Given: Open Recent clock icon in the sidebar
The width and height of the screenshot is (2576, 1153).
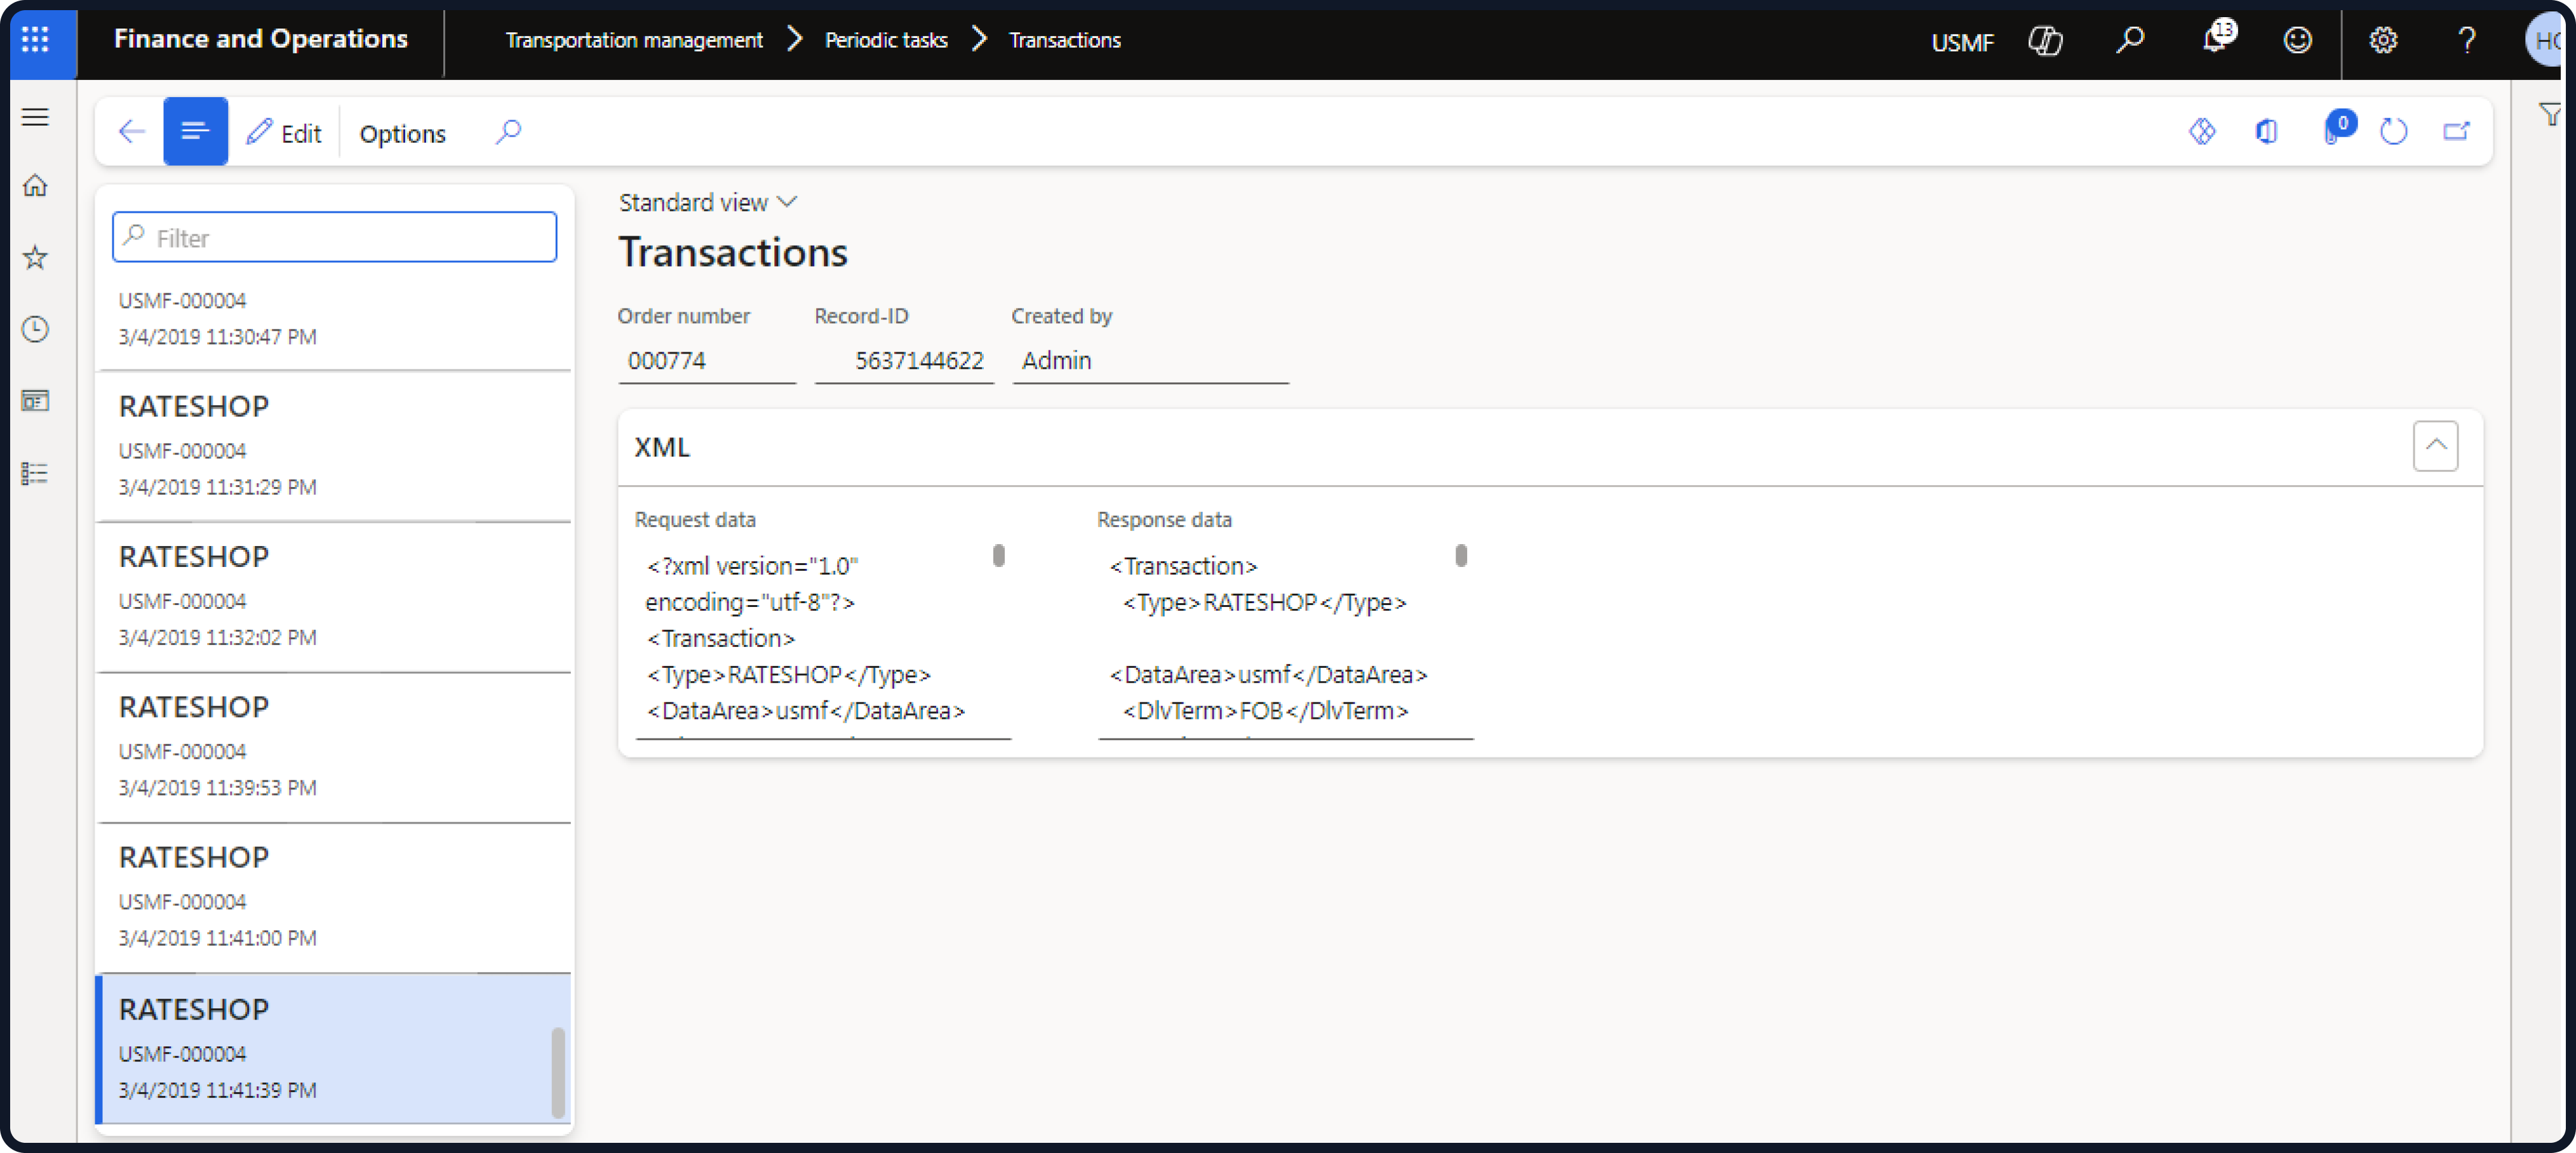Looking at the screenshot, I should [x=36, y=329].
